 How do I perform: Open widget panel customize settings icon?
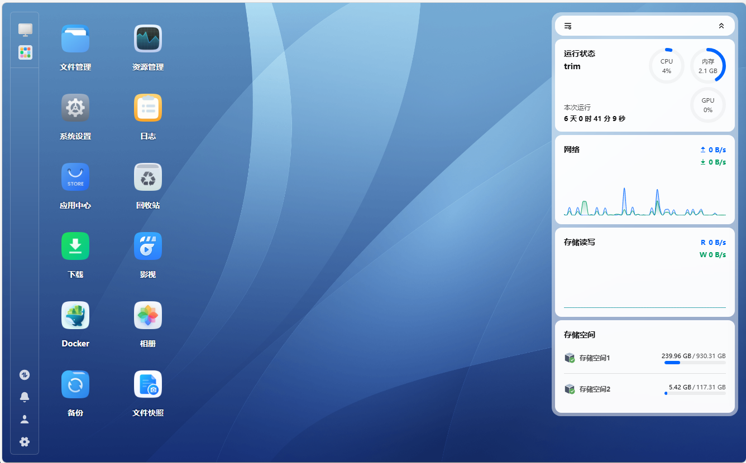568,26
